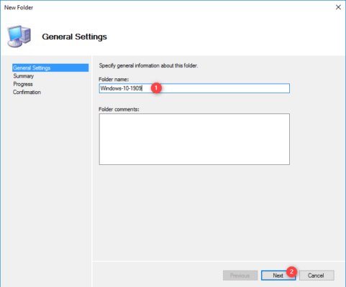Click the 'Folder comments:' label

[119, 109]
